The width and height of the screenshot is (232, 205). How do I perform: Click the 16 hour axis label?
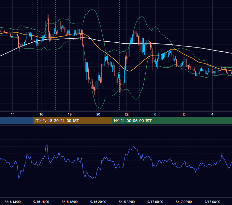click(41, 114)
